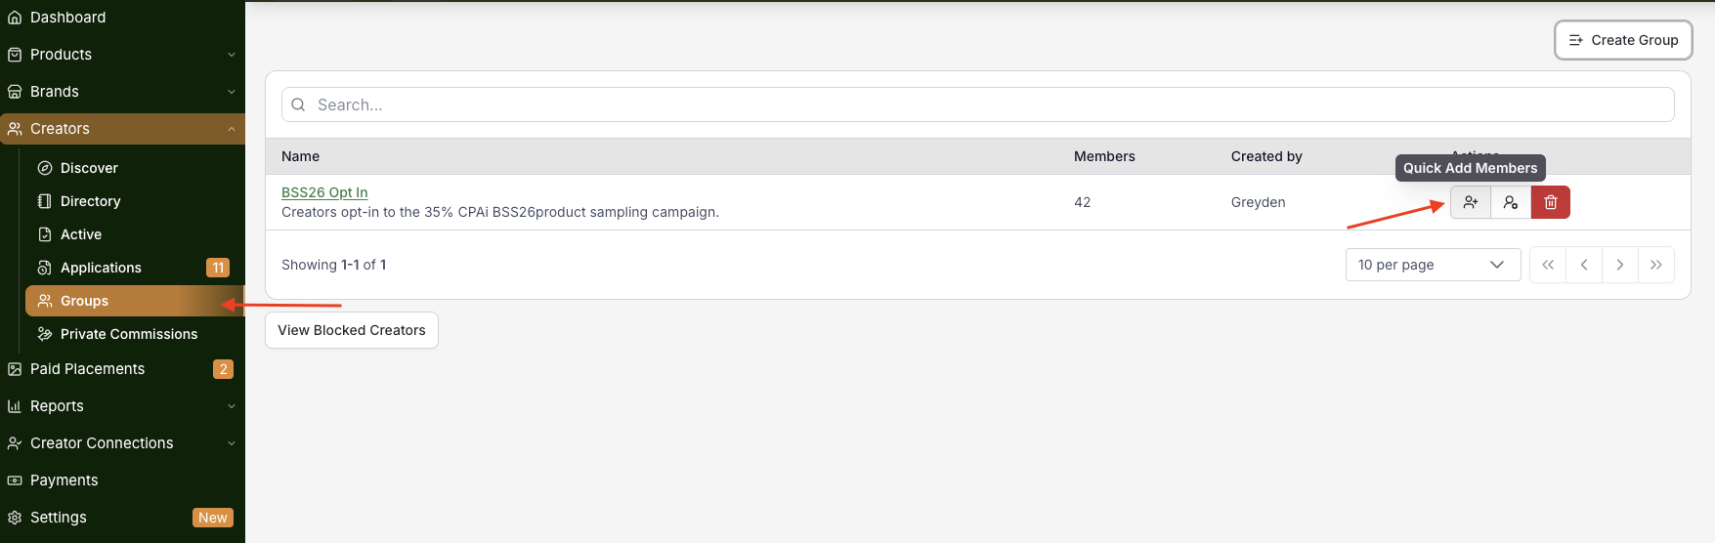Open Private Commissions in the sidebar
This screenshot has height=543, width=1715.
click(129, 334)
